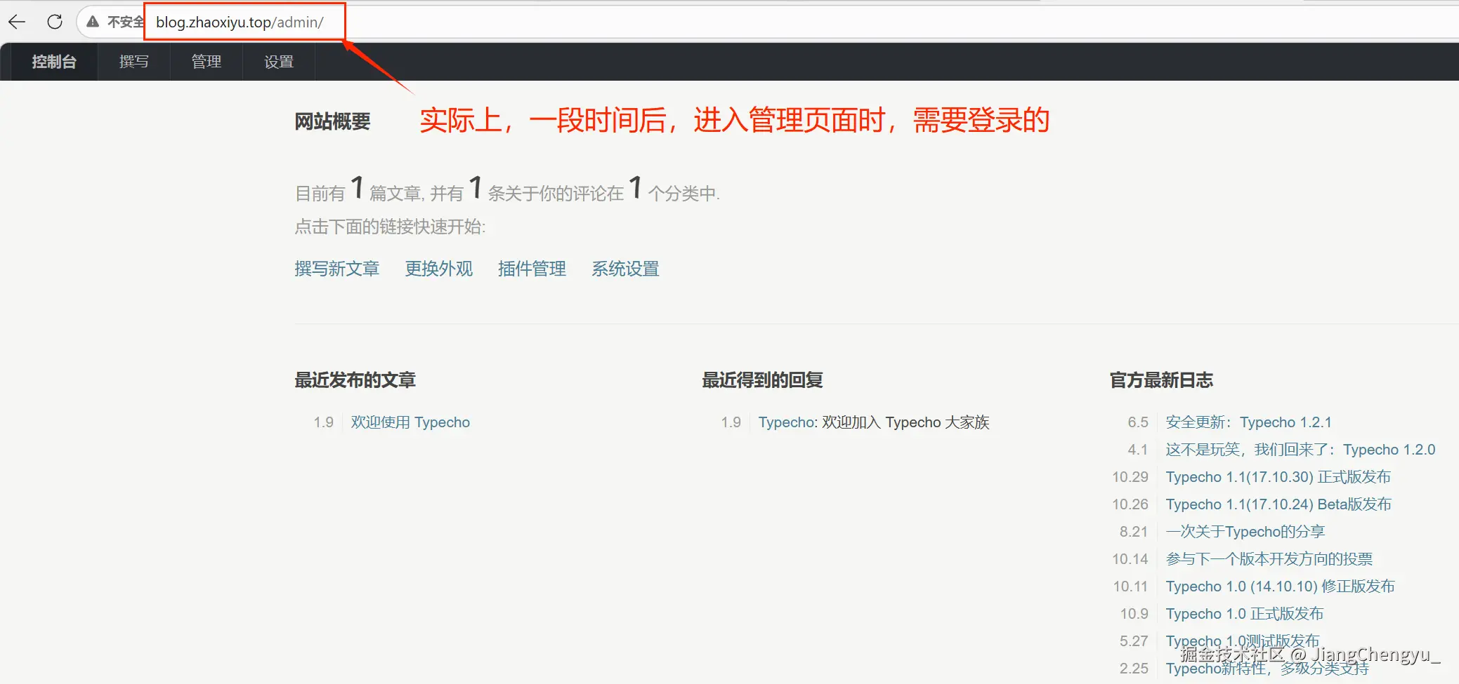This screenshot has width=1459, height=684.
Task: Open Typecho 1.1(17.10.24) Beta版发布 entry
Action: point(1279,504)
